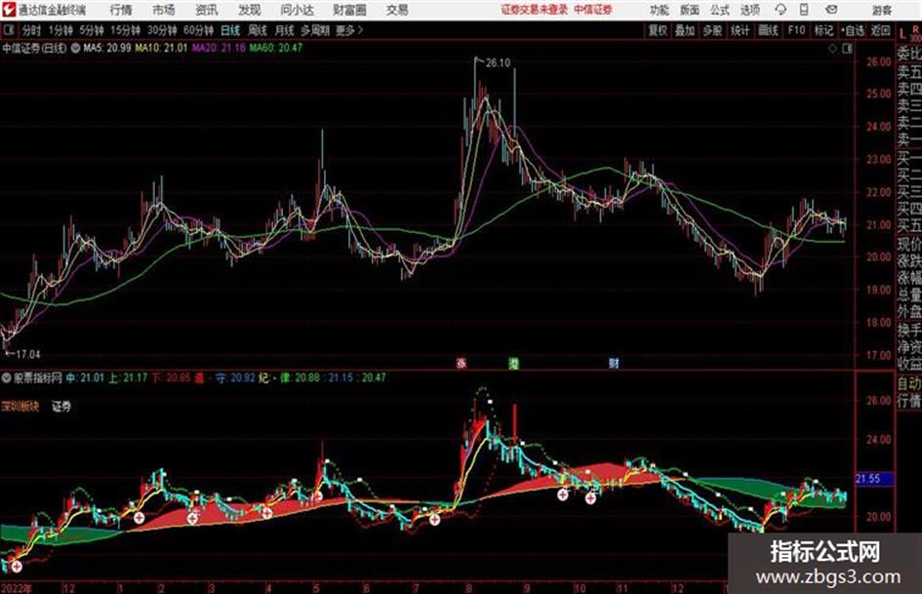The width and height of the screenshot is (922, 594).
Task: Switch to 1分钟 period tab
Action: 60,30
